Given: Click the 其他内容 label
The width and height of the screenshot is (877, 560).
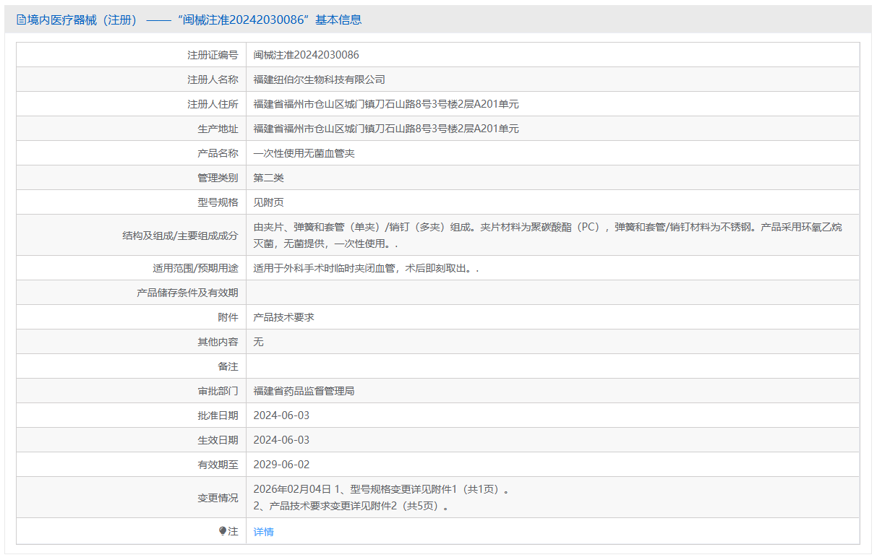Looking at the screenshot, I should coord(218,342).
